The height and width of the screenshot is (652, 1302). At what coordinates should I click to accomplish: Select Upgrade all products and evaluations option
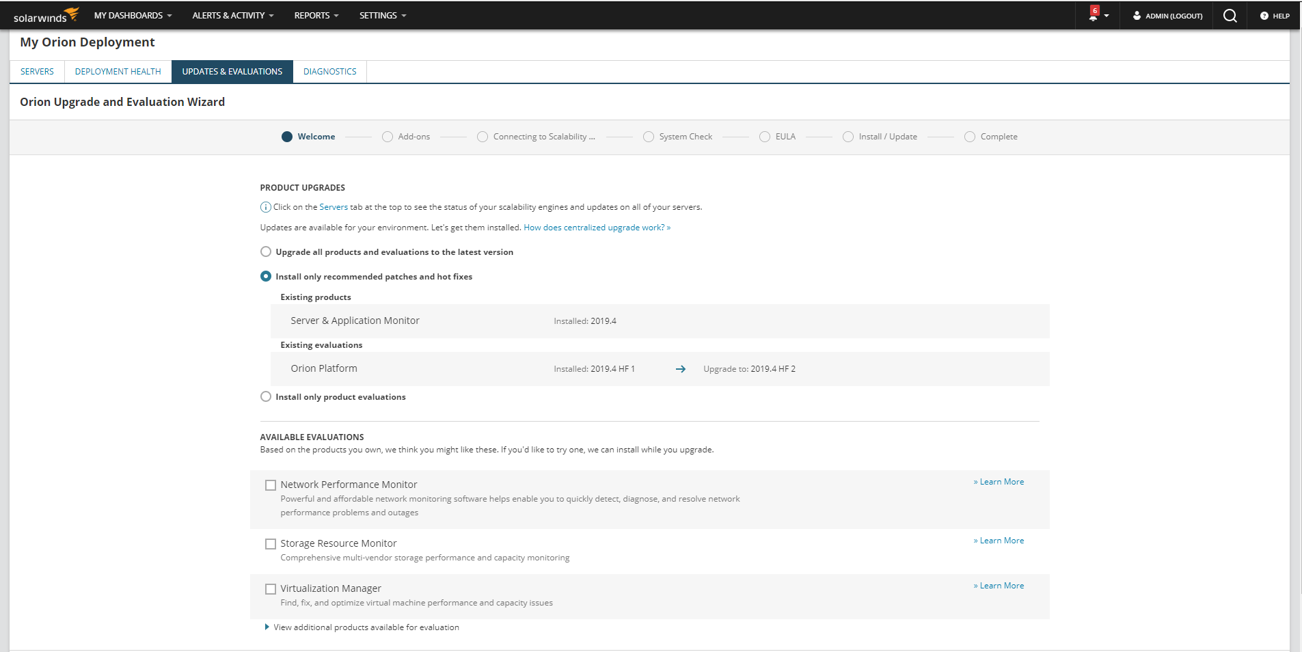pyautogui.click(x=266, y=252)
